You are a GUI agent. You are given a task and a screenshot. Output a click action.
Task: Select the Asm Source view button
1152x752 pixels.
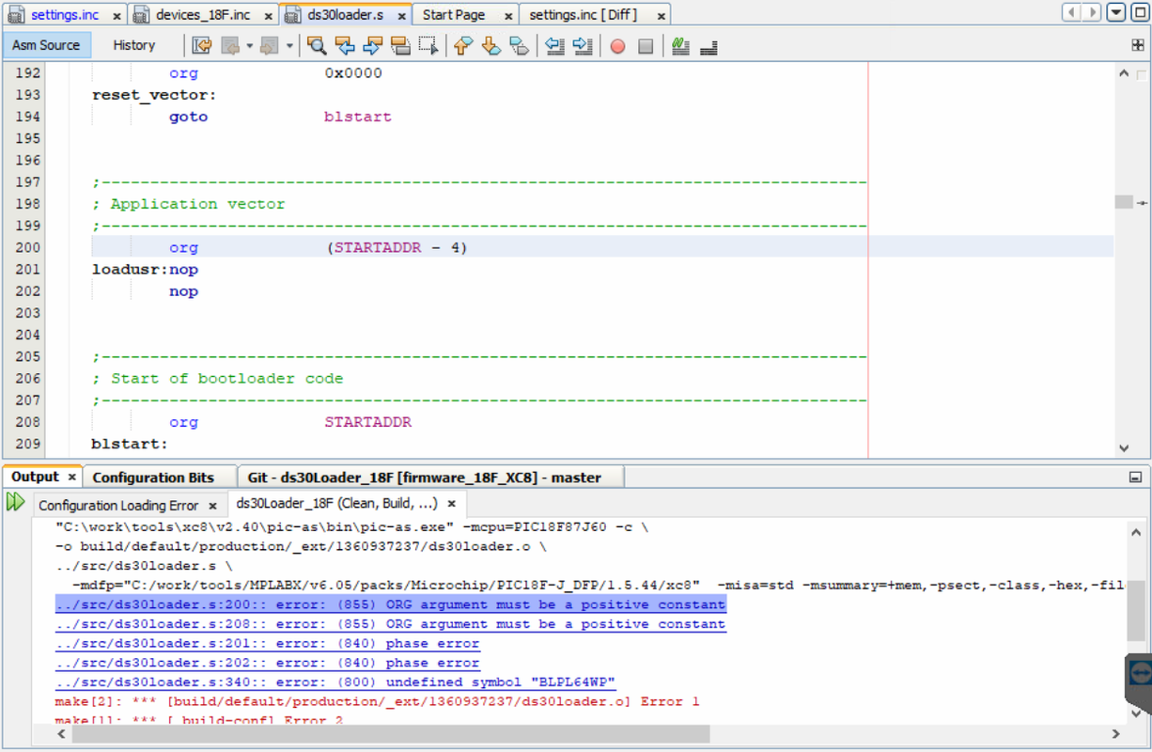pyautogui.click(x=47, y=45)
